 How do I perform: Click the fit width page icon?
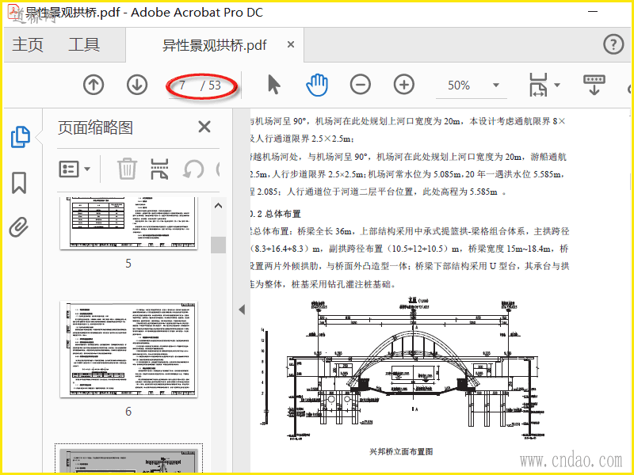tap(538, 85)
